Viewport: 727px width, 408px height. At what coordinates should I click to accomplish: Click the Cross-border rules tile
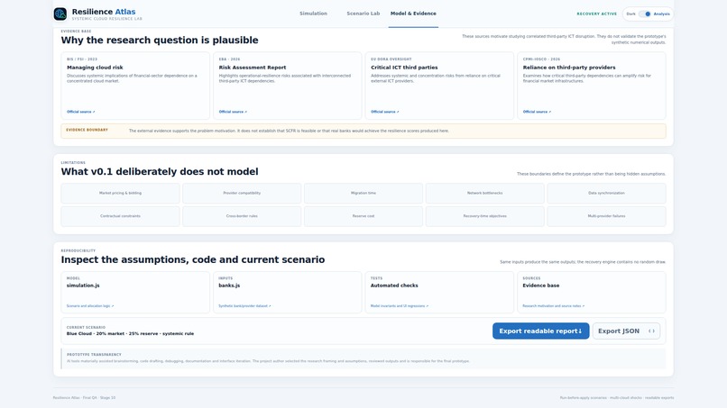tap(242, 216)
